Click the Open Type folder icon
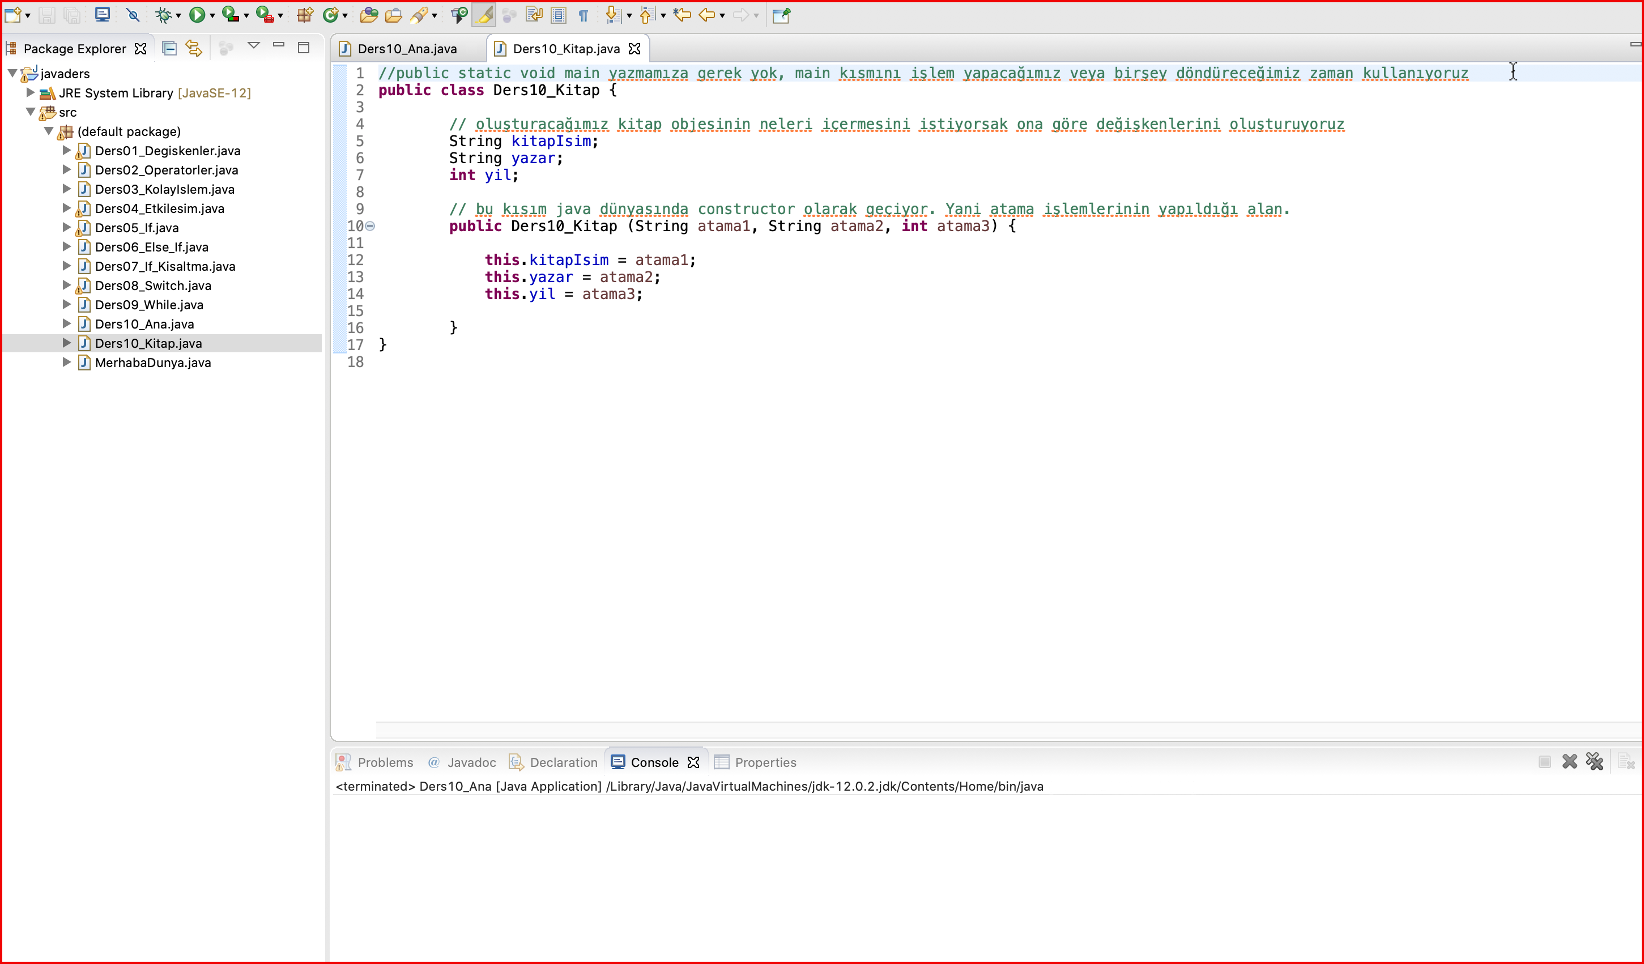Screen dimensions: 1644x964 point(369,15)
